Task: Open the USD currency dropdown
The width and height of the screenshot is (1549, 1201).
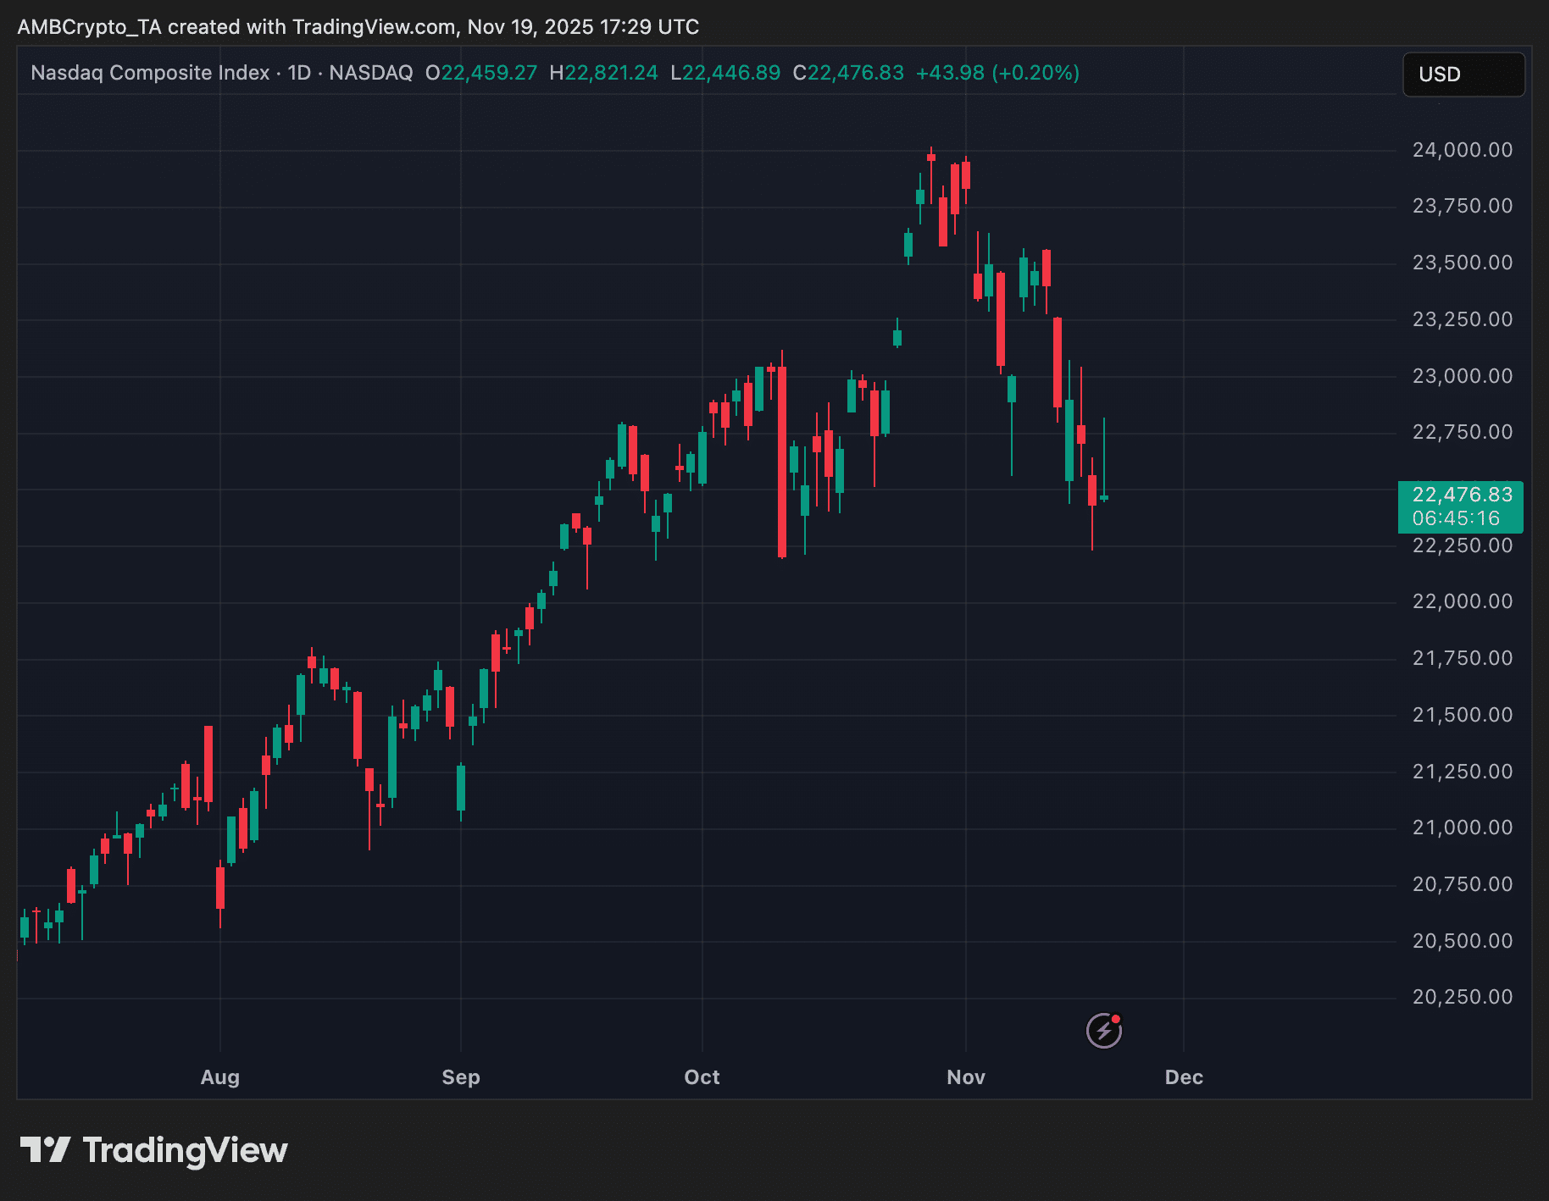Action: point(1463,75)
